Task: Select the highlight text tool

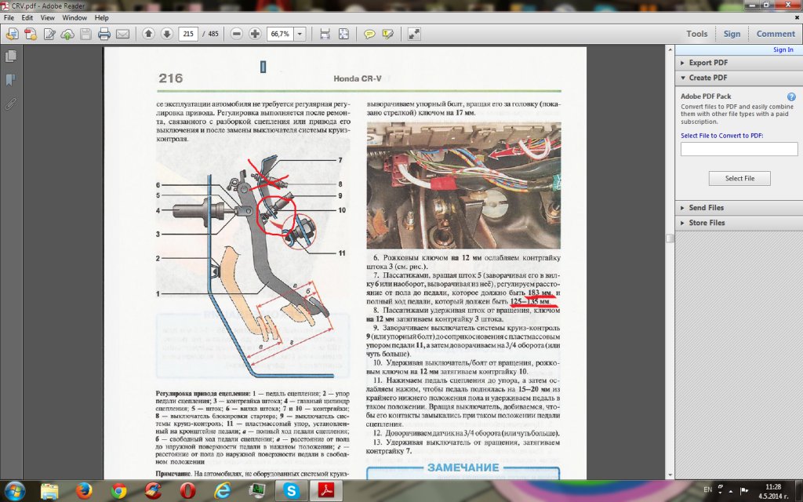Action: click(387, 34)
